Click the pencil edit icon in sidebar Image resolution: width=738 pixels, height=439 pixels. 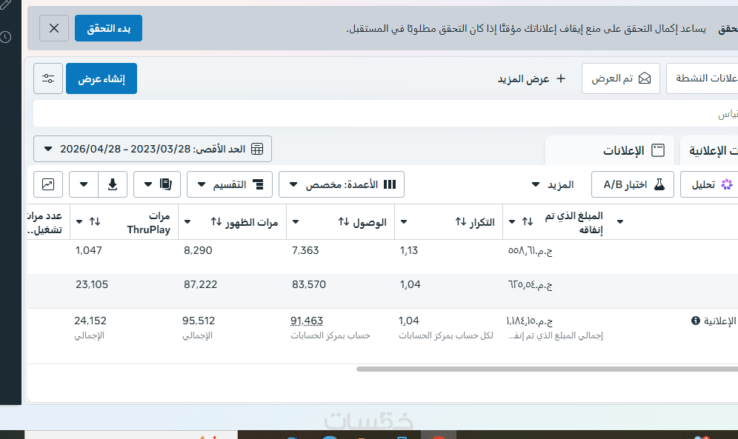(4, 6)
